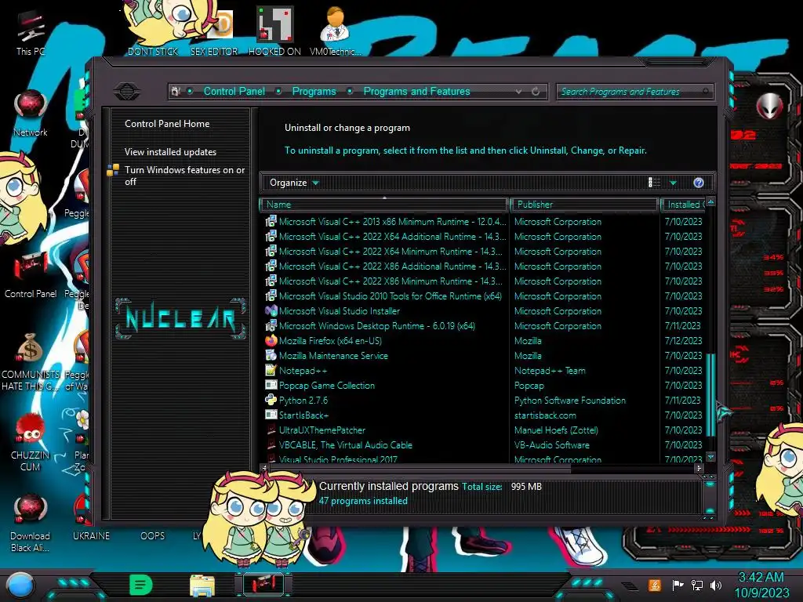The width and height of the screenshot is (803, 602).
Task: Click Programs and Features breadcrumb segment
Action: [x=416, y=92]
